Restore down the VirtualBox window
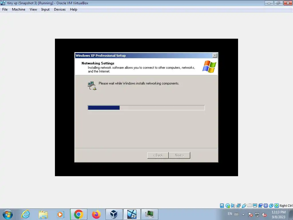 click(278, 3)
